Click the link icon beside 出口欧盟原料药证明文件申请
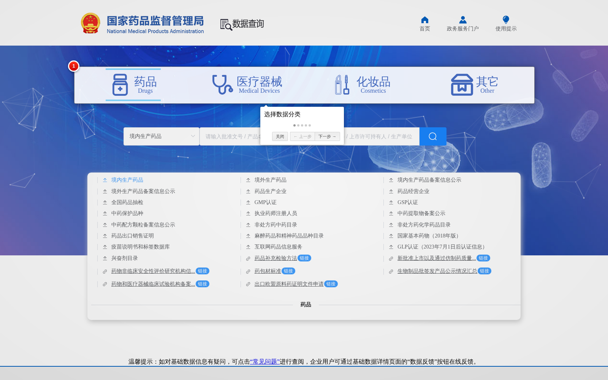608x380 pixels. click(x=248, y=285)
